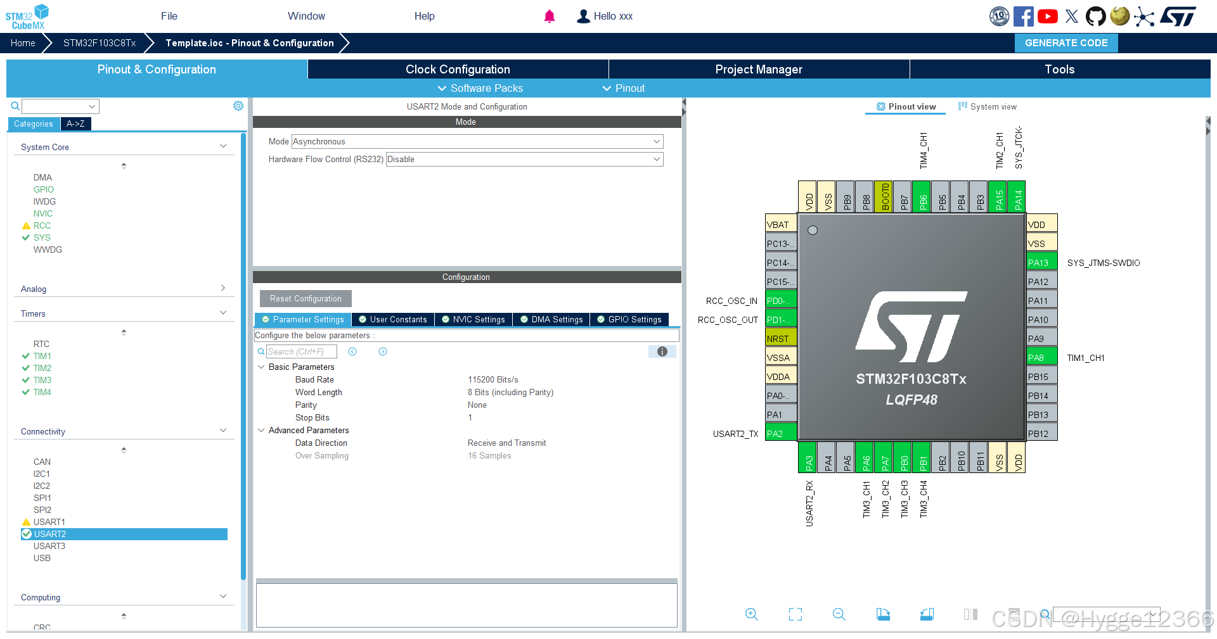1217x639 pixels.
Task: Select pin PA13 on the chip
Action: pos(1042,262)
